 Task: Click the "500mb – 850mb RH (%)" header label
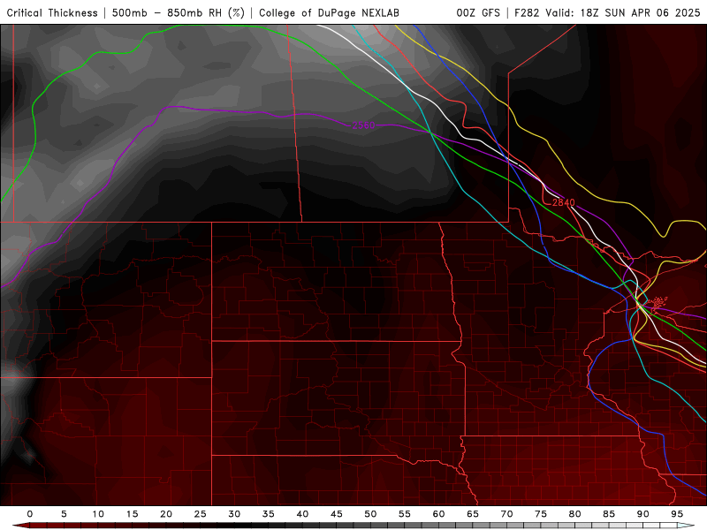click(x=179, y=13)
